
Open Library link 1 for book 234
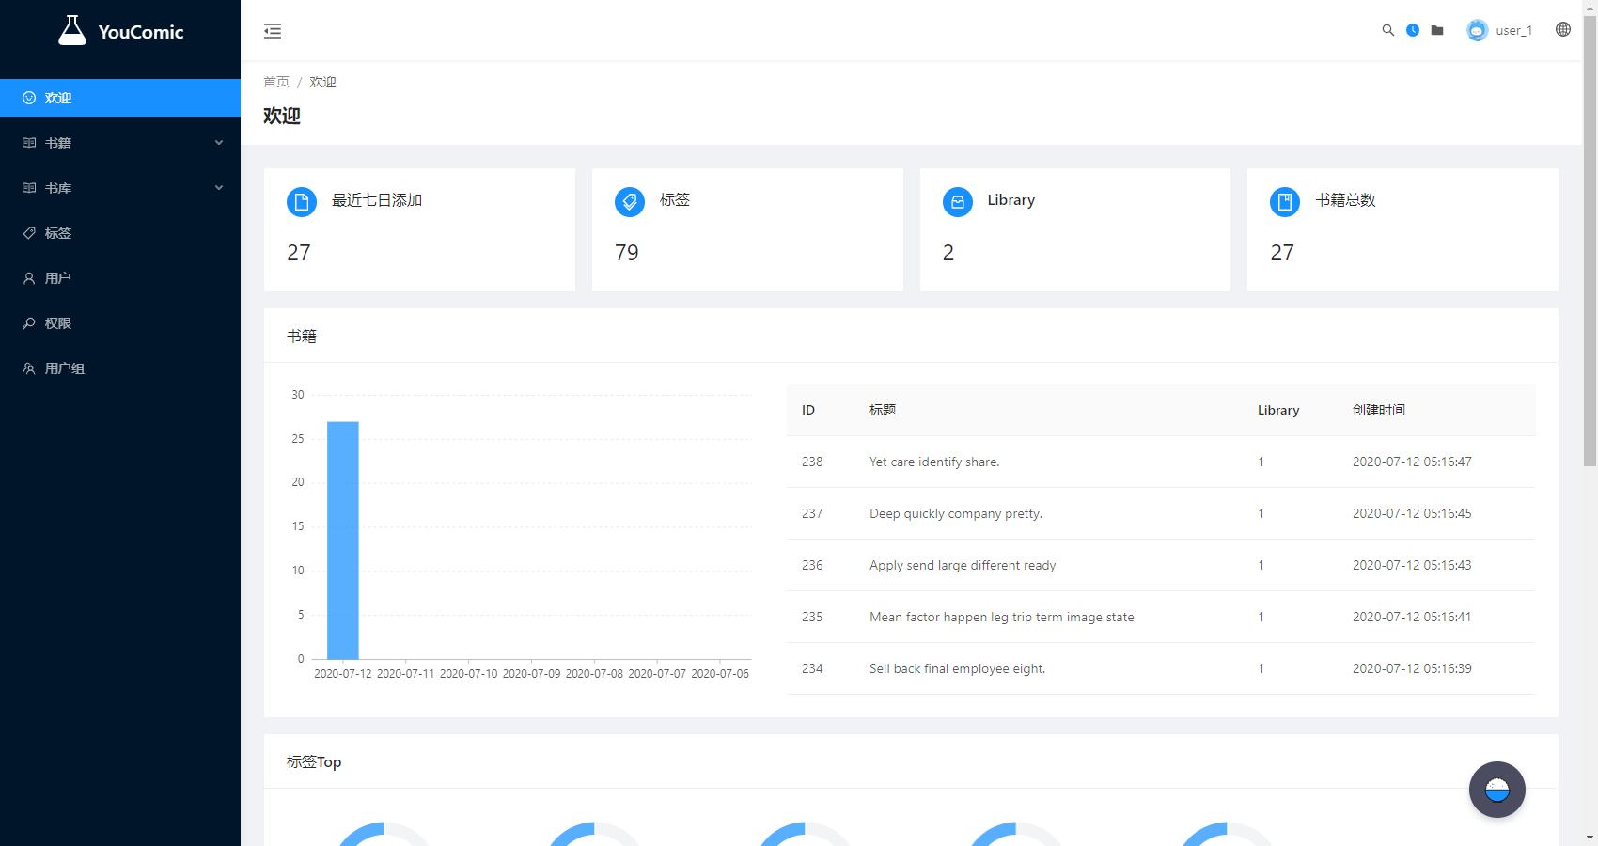[1261, 668]
